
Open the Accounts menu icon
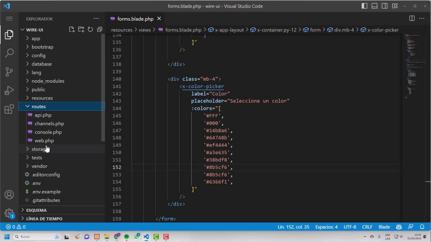(9, 195)
